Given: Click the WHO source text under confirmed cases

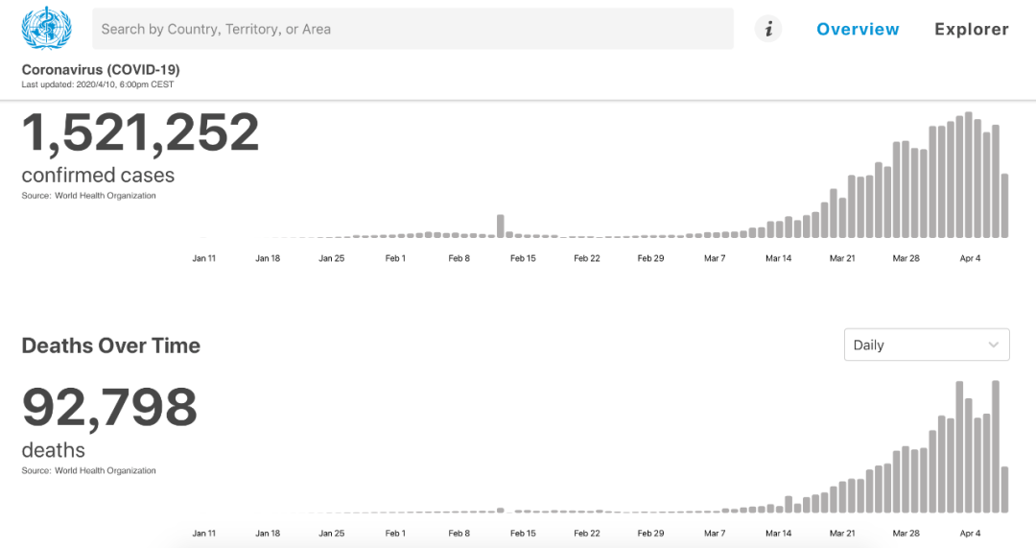Looking at the screenshot, I should [x=88, y=196].
